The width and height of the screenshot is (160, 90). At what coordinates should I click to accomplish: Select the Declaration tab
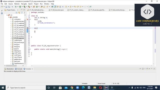pos(9,69)
